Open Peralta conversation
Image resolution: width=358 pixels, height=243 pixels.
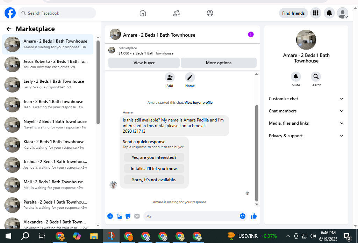pos(48,205)
